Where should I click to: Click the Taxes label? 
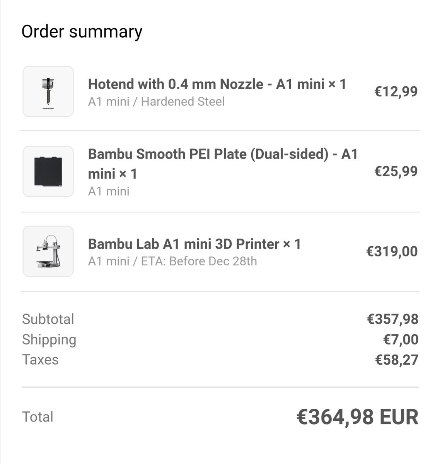coord(40,360)
